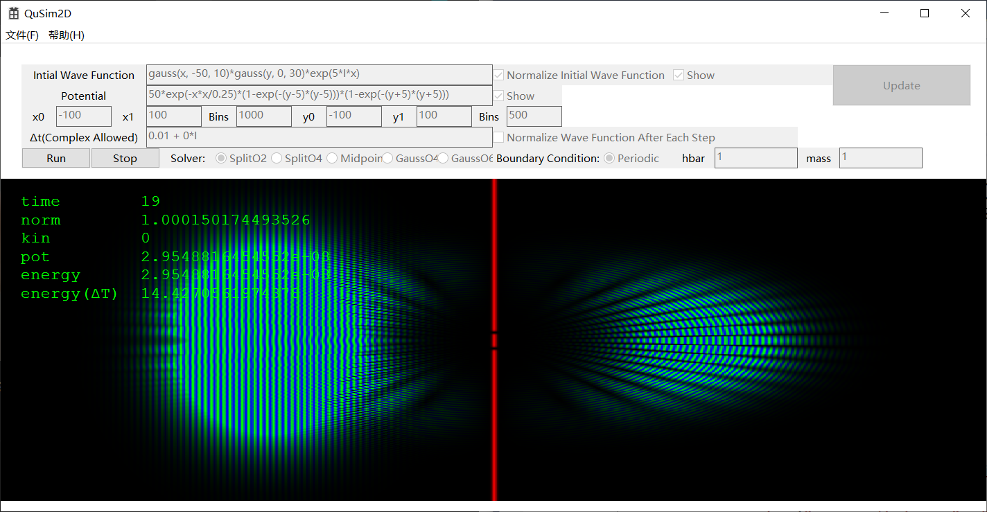The image size is (987, 512).
Task: Click the 'kin' readout value 0
Action: 146,238
